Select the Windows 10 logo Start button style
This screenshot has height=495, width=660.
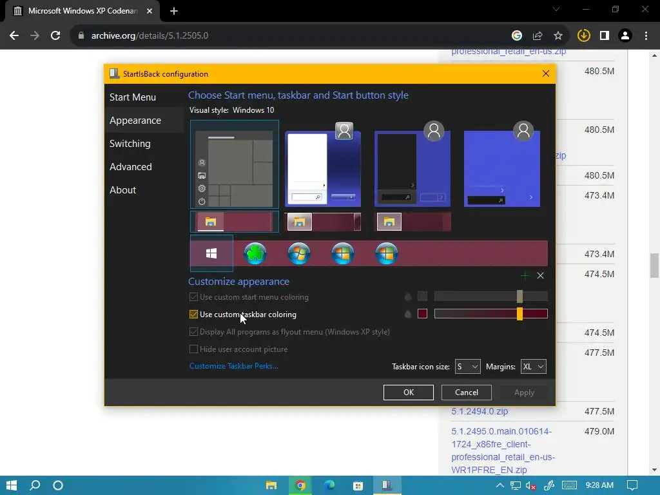click(211, 253)
